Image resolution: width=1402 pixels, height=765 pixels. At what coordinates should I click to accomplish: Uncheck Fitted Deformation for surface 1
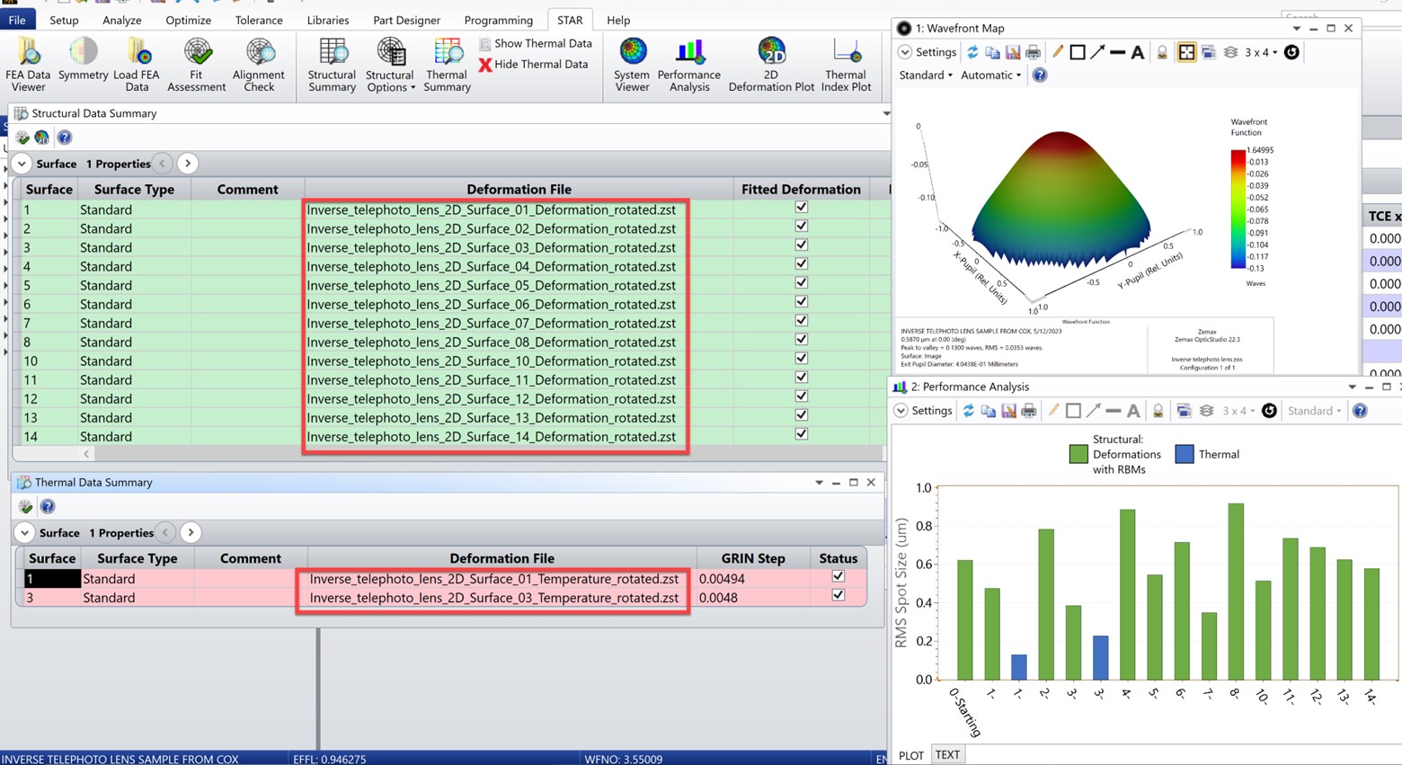(801, 208)
